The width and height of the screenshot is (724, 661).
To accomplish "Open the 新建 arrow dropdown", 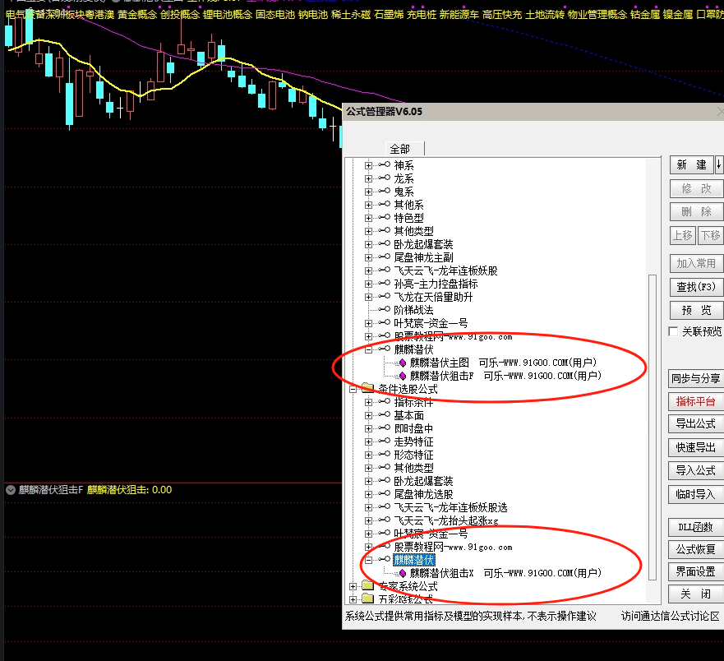I will click(718, 165).
